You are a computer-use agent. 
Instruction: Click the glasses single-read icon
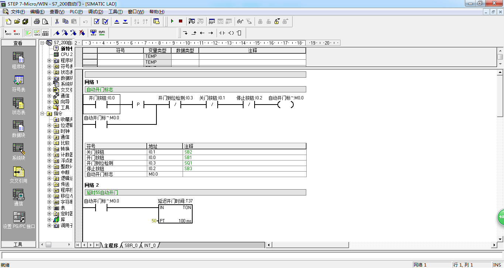(x=240, y=21)
